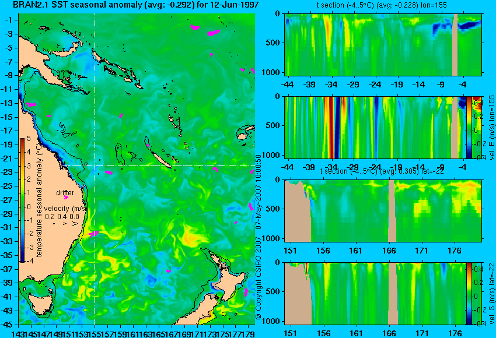Click the 'drifter' legend label
The image size is (496, 338).
65,192
